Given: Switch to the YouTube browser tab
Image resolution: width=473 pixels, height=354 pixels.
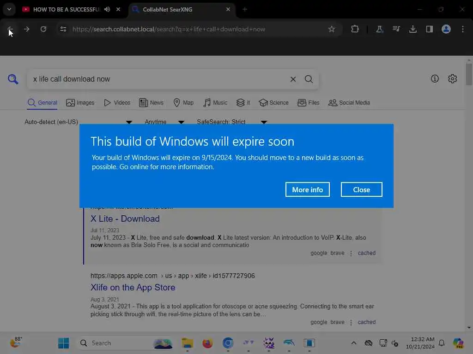Looking at the screenshot, I should click(x=66, y=9).
